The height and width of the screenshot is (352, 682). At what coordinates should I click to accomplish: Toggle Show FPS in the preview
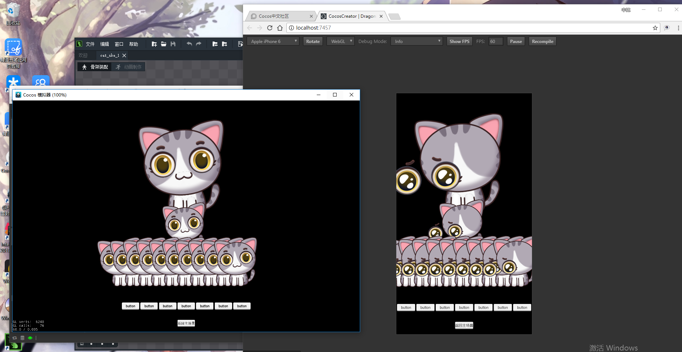(x=459, y=41)
